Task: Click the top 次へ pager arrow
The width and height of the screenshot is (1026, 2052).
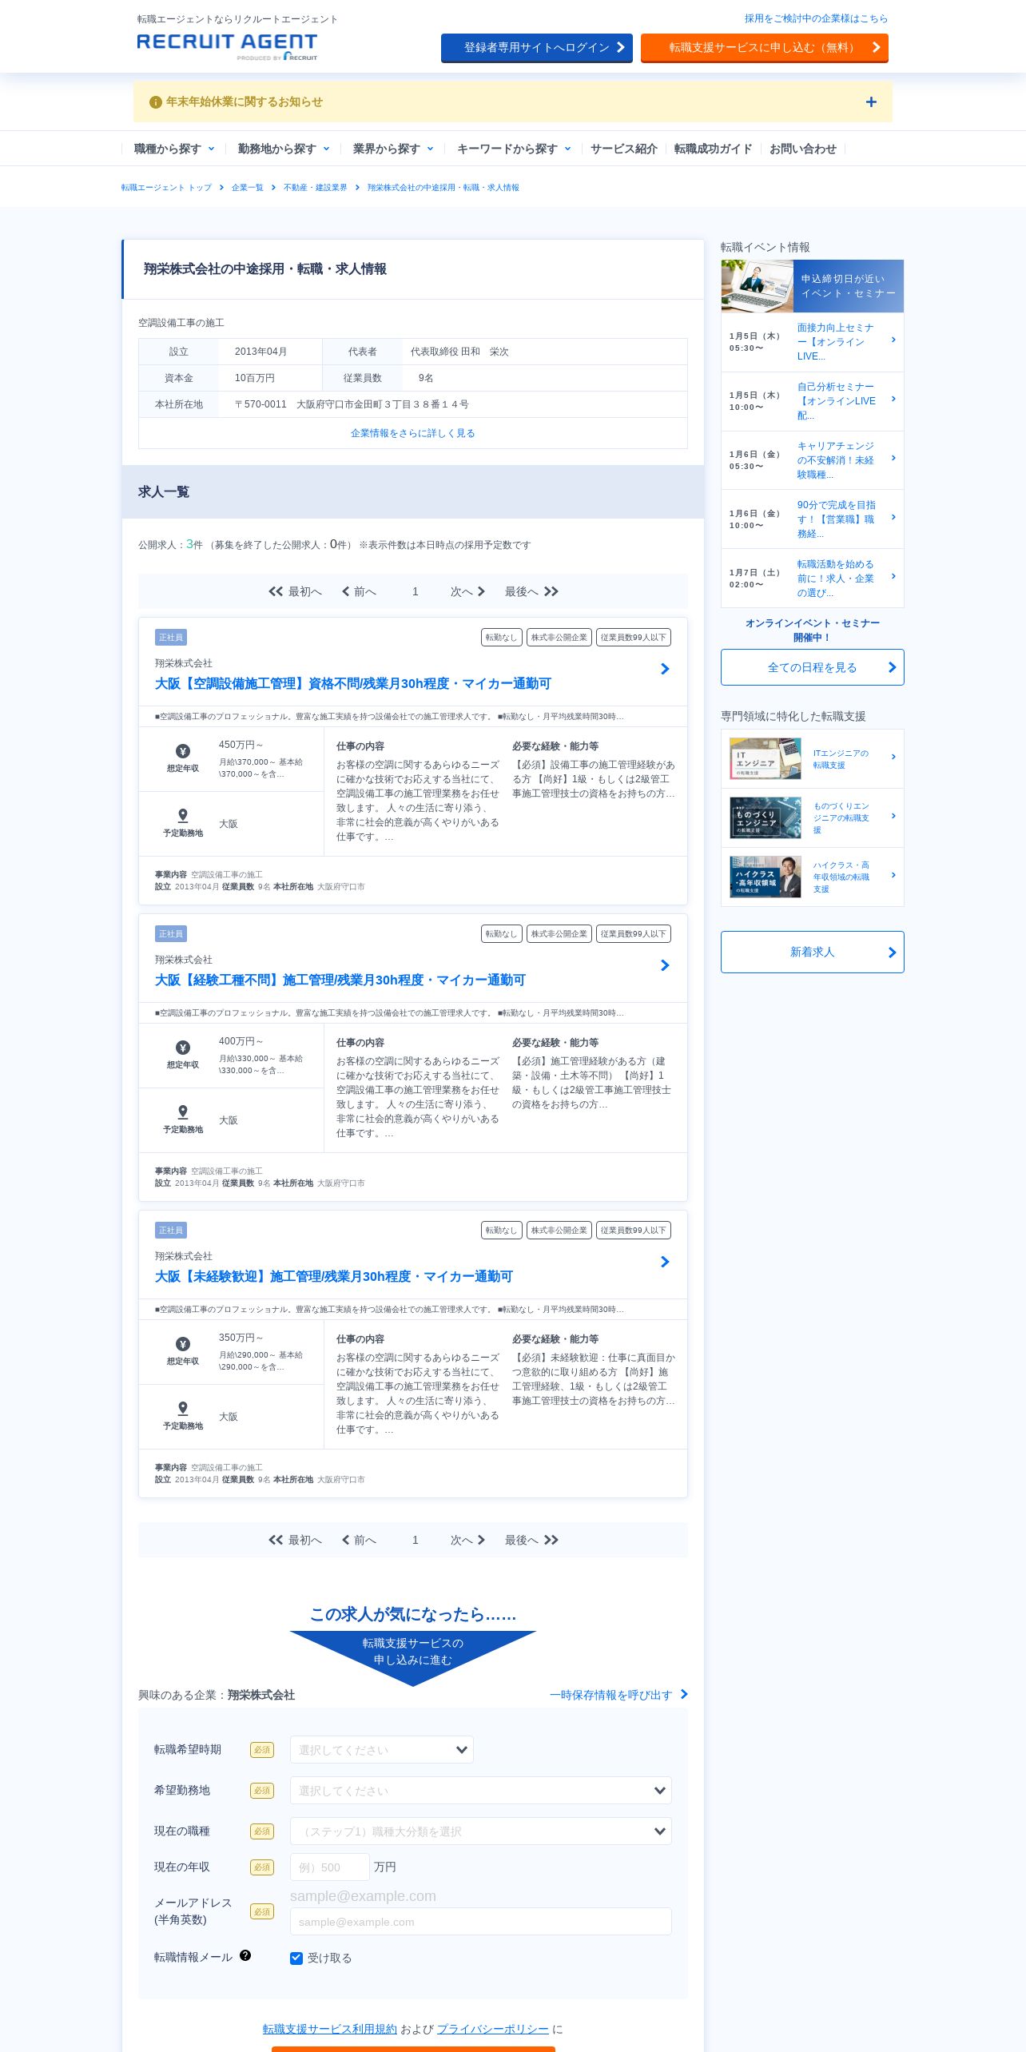Action: (x=468, y=591)
